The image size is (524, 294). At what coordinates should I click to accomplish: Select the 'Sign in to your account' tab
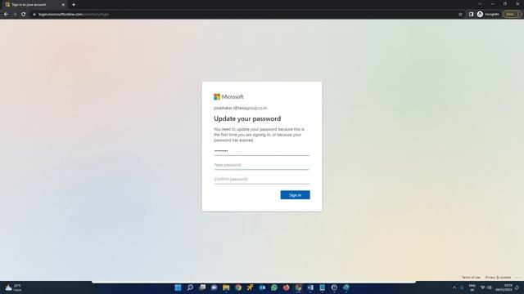coord(34,5)
